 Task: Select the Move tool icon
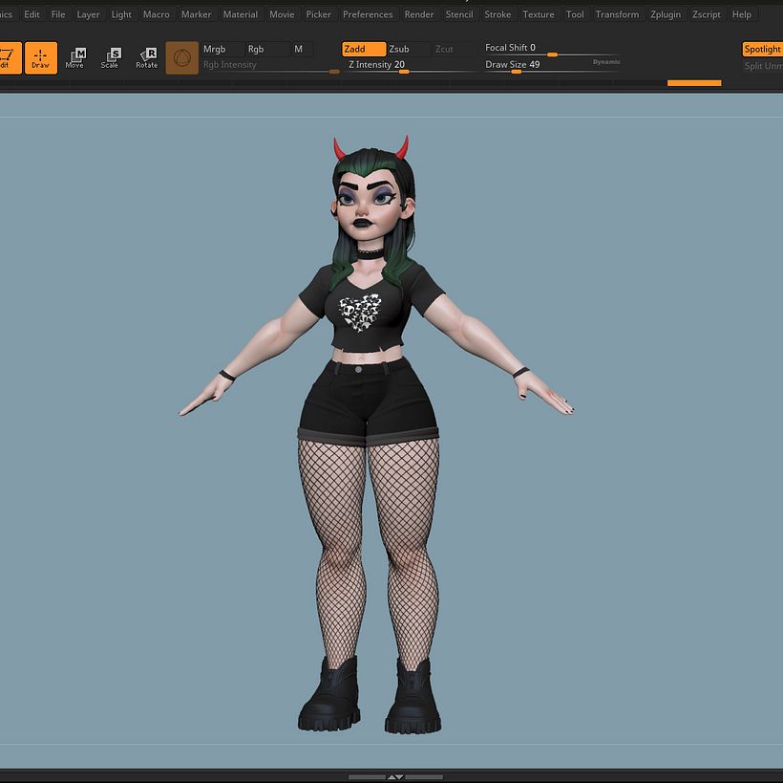click(x=75, y=57)
